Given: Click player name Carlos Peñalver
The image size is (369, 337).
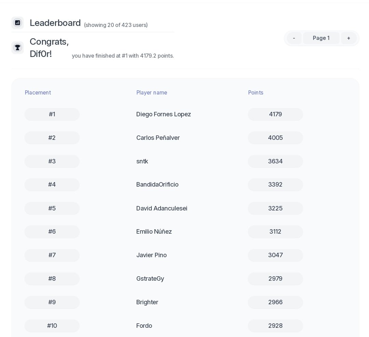Looking at the screenshot, I should pos(158,138).
